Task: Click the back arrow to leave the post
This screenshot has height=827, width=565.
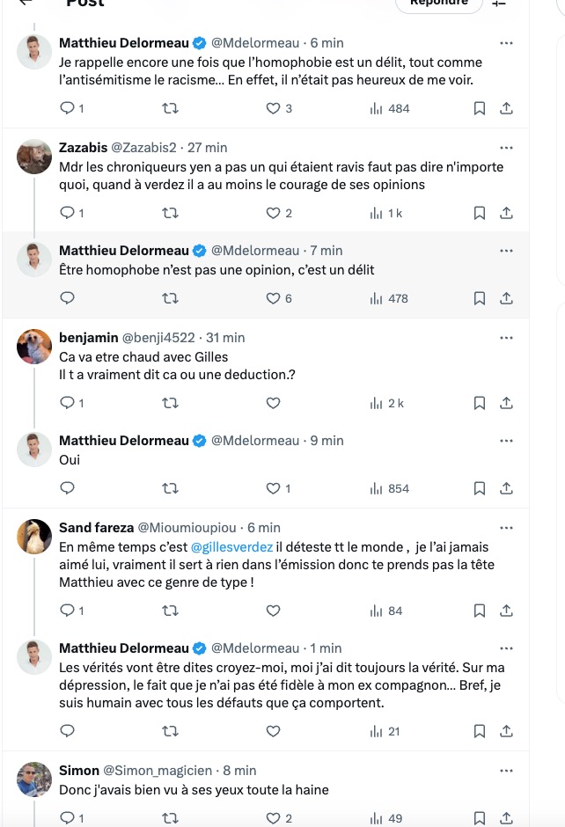Action: (x=26, y=4)
